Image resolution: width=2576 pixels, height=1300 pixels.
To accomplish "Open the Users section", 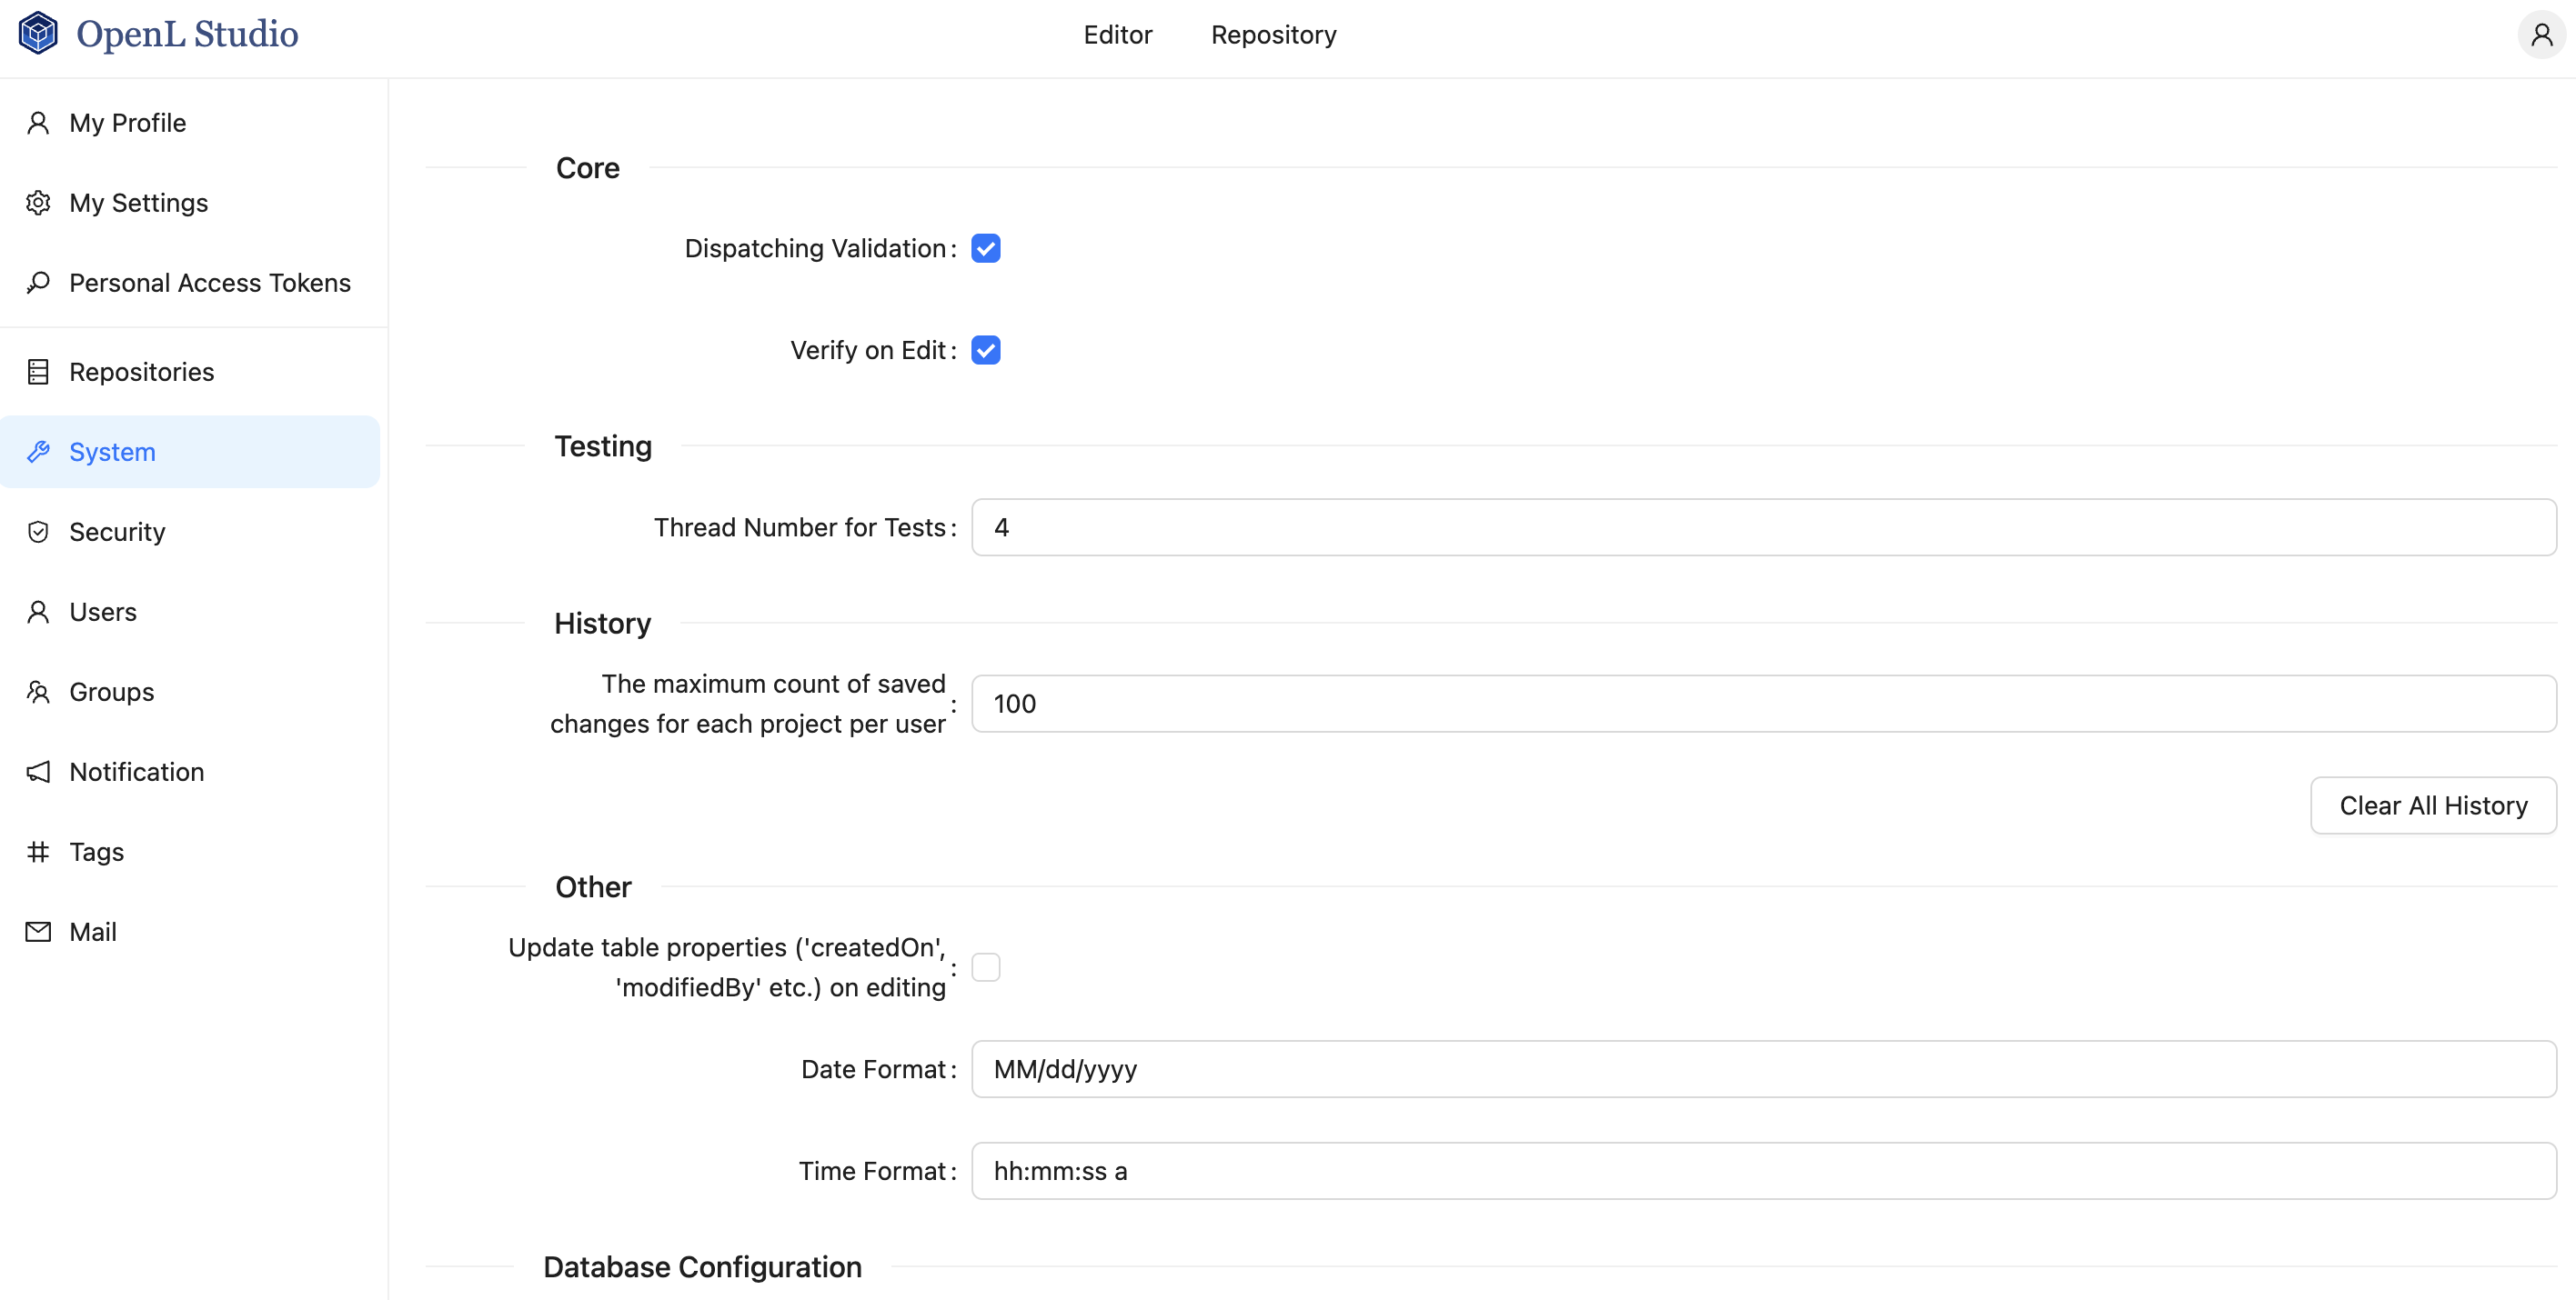I will point(102,612).
